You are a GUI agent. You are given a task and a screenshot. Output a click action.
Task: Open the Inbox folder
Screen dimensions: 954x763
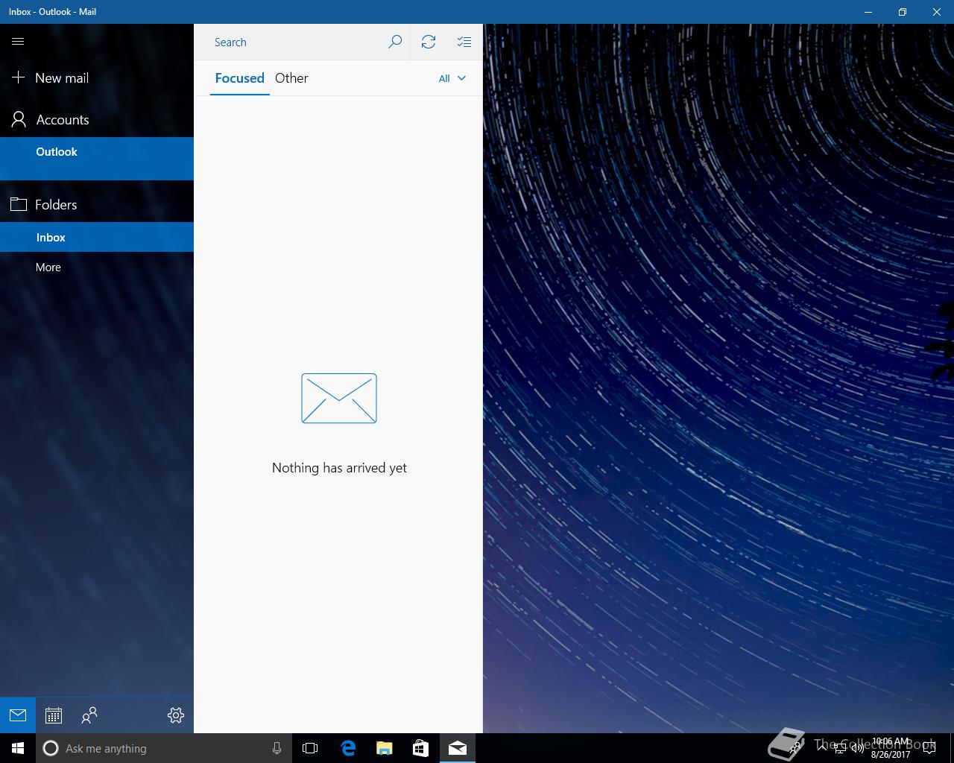(51, 238)
